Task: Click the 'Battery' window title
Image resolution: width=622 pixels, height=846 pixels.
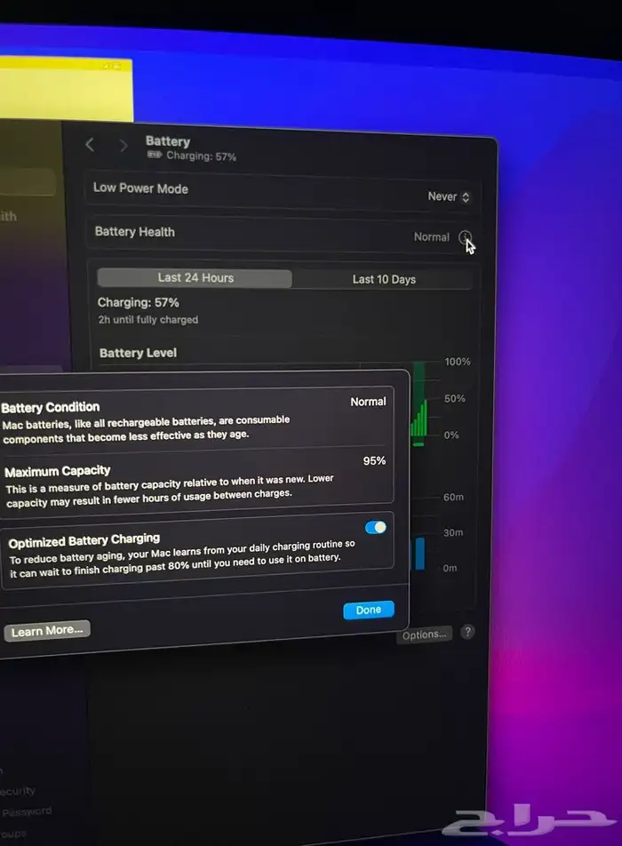Action: click(x=168, y=141)
